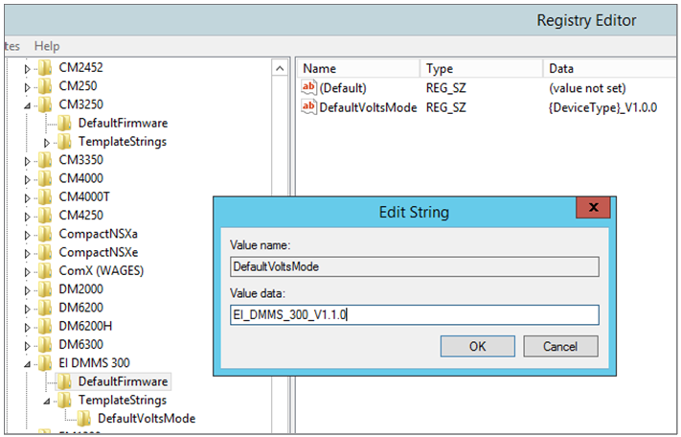This screenshot has height=437, width=681.
Task: Click the DM6200 folder icon
Action: (x=45, y=308)
